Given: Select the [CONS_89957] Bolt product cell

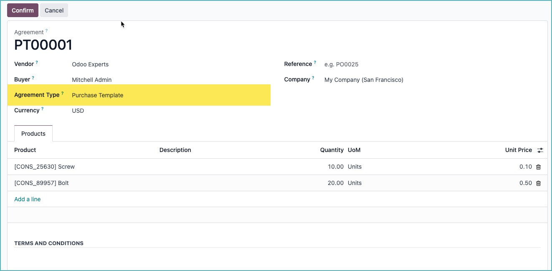Looking at the screenshot, I should tap(42, 183).
